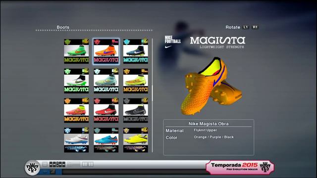Select the all-black Magista boot thumbnail

point(136,110)
